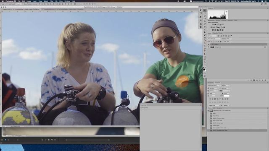
Task: Select the Zoom tool
Action: [x=205, y=62]
